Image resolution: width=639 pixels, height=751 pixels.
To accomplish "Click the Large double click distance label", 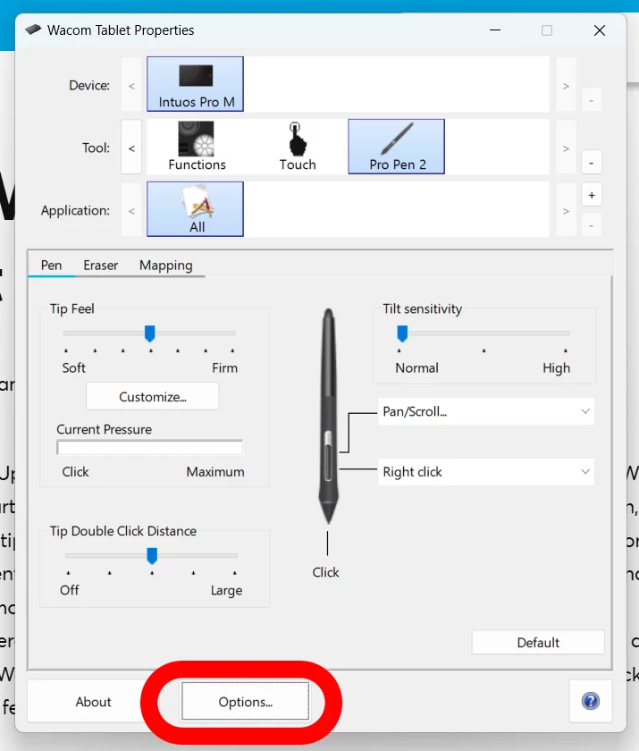I will pyautogui.click(x=226, y=590).
